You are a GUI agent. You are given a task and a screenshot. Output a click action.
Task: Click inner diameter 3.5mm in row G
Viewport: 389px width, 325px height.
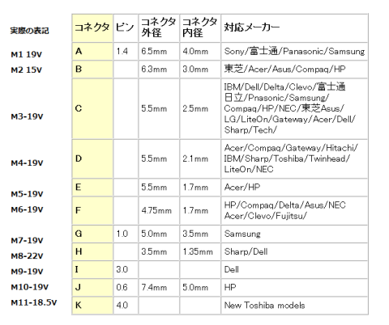(x=200, y=234)
